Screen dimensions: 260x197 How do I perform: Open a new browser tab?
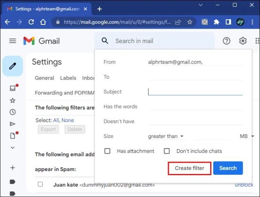[99, 9]
